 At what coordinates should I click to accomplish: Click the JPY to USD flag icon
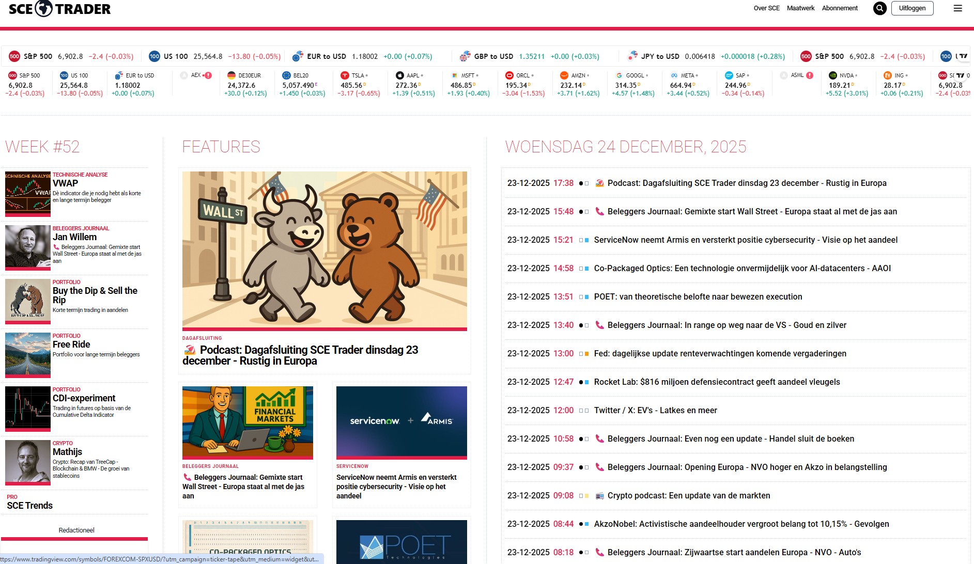[x=632, y=56]
